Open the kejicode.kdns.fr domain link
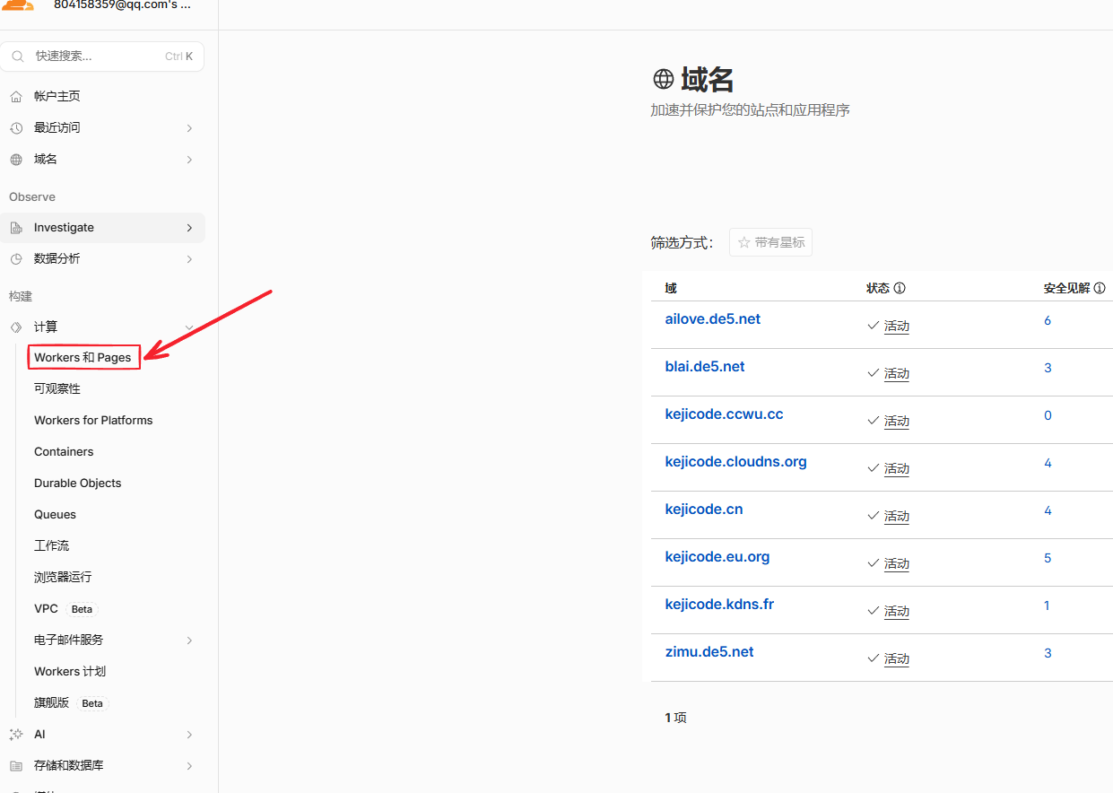The height and width of the screenshot is (793, 1113). click(x=719, y=604)
